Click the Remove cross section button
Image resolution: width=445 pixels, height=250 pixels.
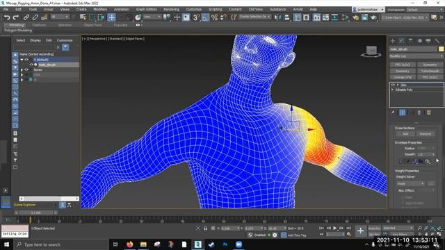425,134
